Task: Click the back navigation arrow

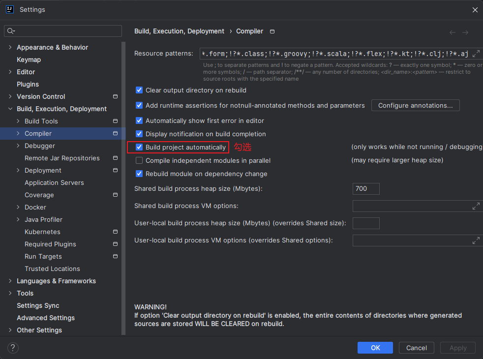Action: click(x=453, y=32)
